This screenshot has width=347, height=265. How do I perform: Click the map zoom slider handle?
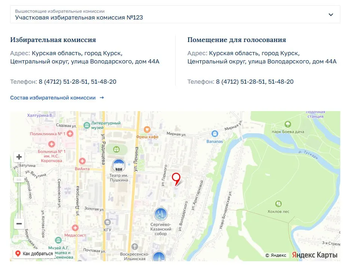[x=19, y=180]
